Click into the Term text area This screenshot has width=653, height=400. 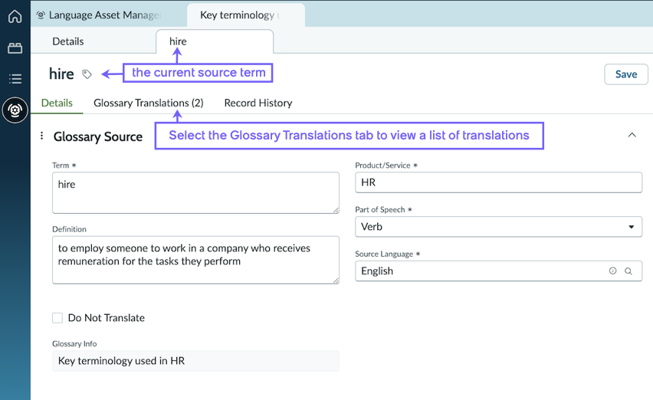tap(195, 192)
